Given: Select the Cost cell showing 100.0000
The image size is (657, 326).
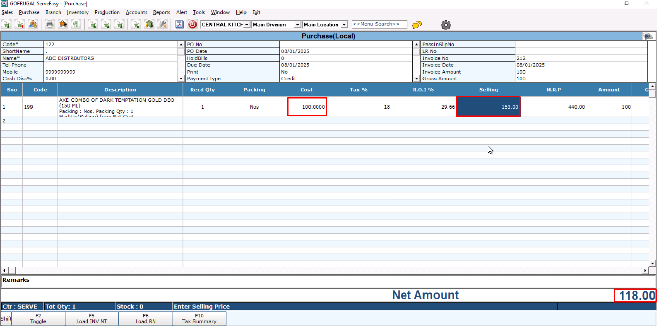Looking at the screenshot, I should pos(307,107).
